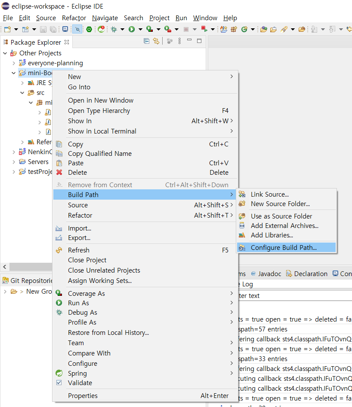Click Collapse All in Package Explorer

(146, 41)
